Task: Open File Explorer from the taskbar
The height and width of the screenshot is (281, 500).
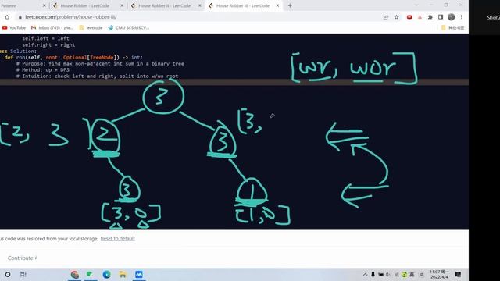Action: coord(123,274)
